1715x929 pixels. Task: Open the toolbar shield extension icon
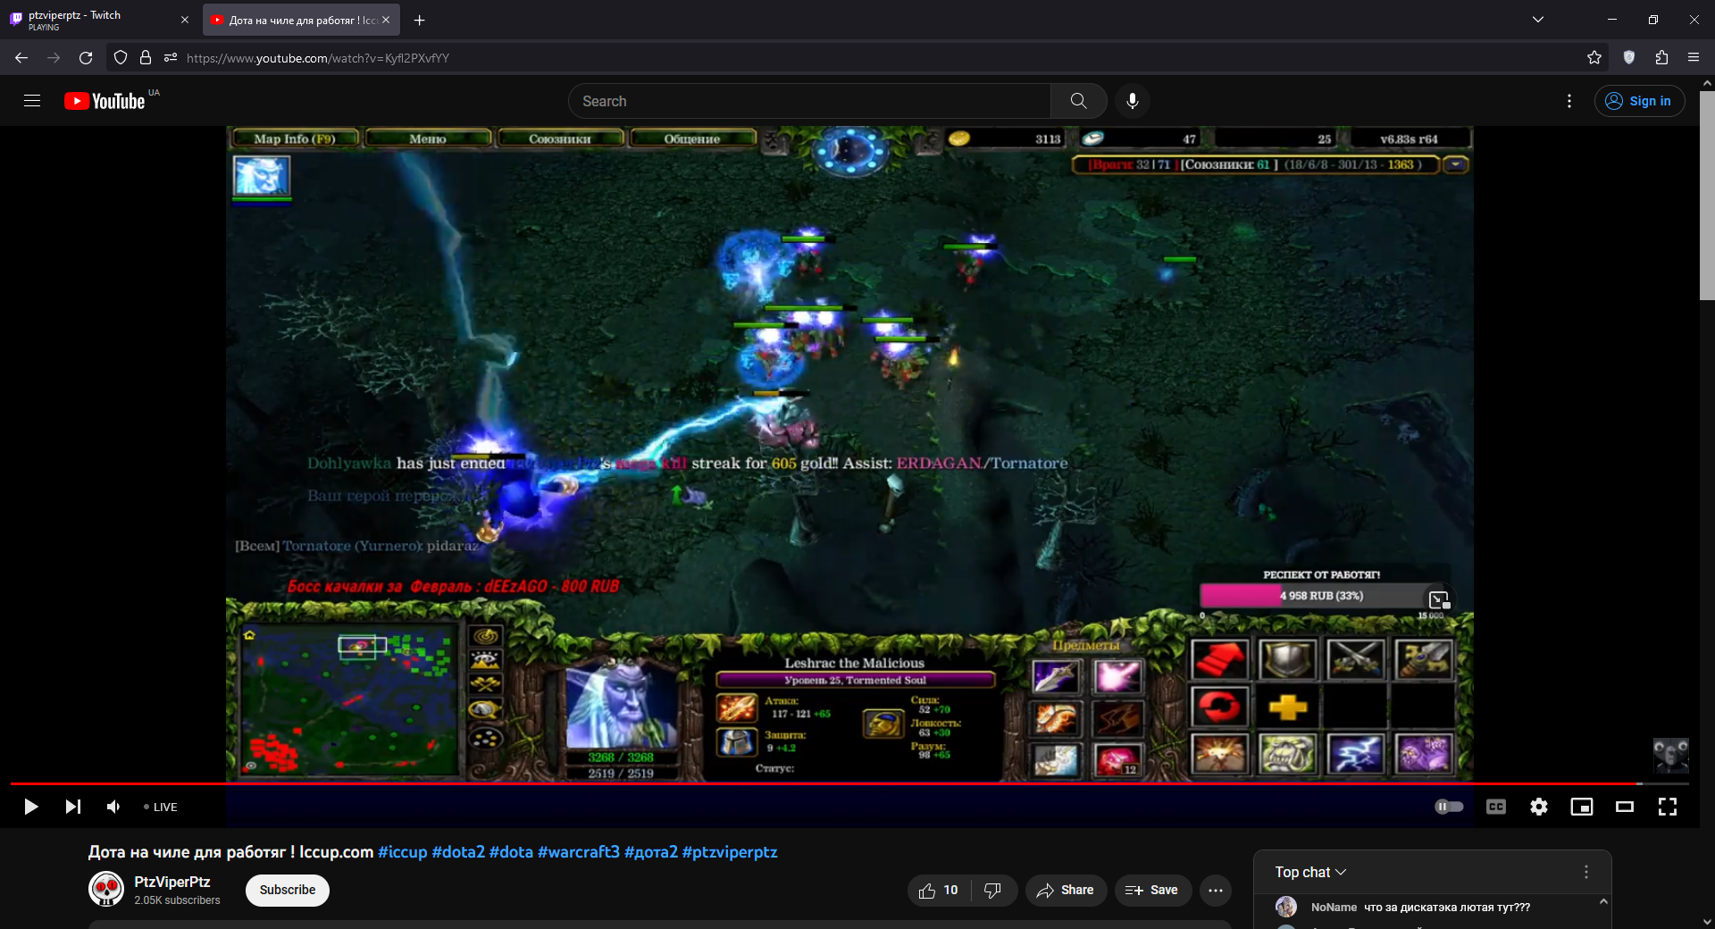tap(1629, 58)
